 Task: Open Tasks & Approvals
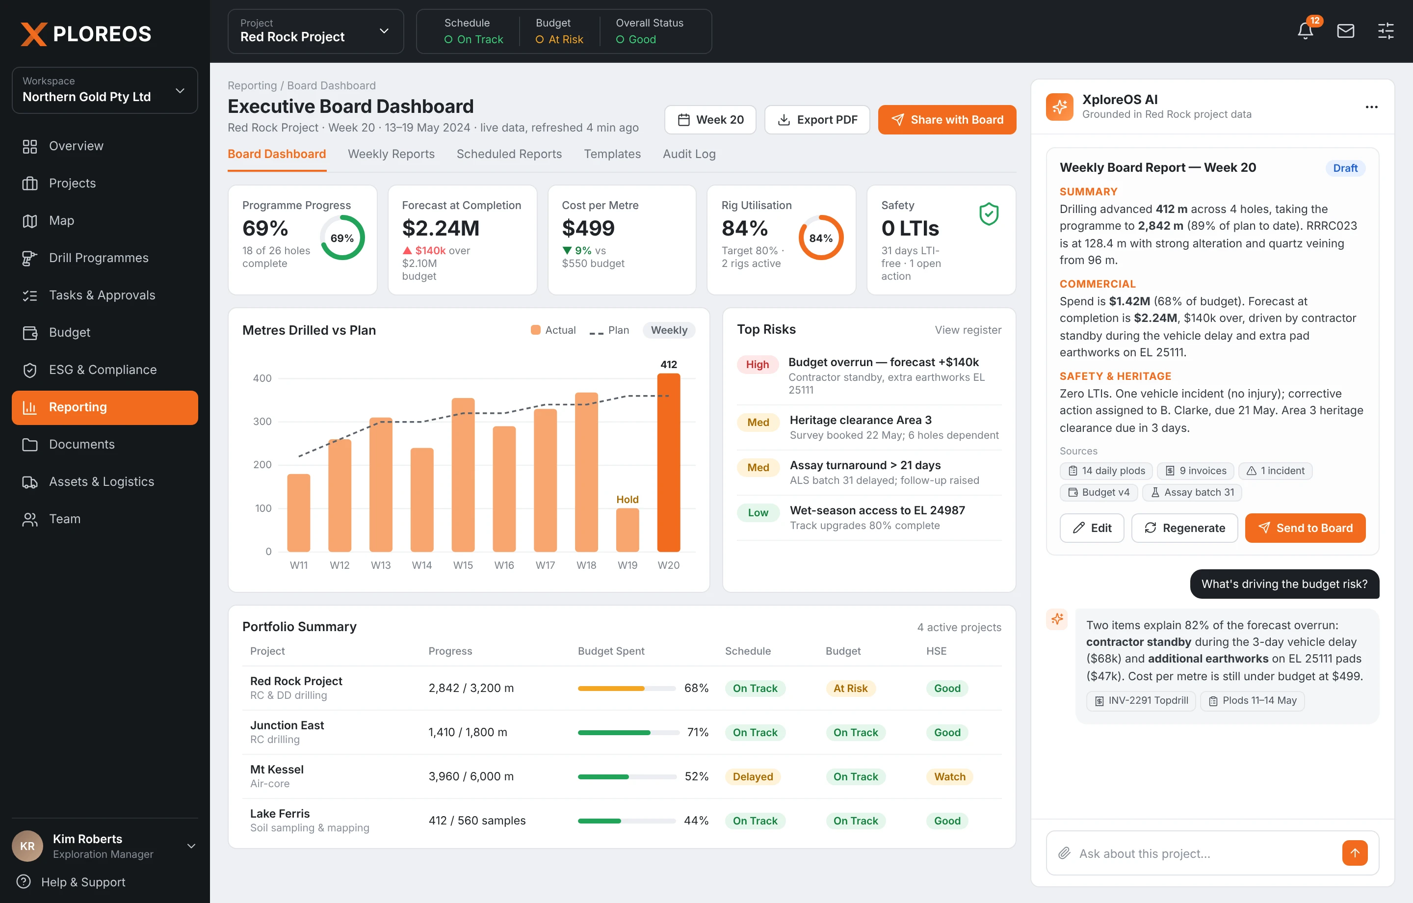click(x=105, y=295)
